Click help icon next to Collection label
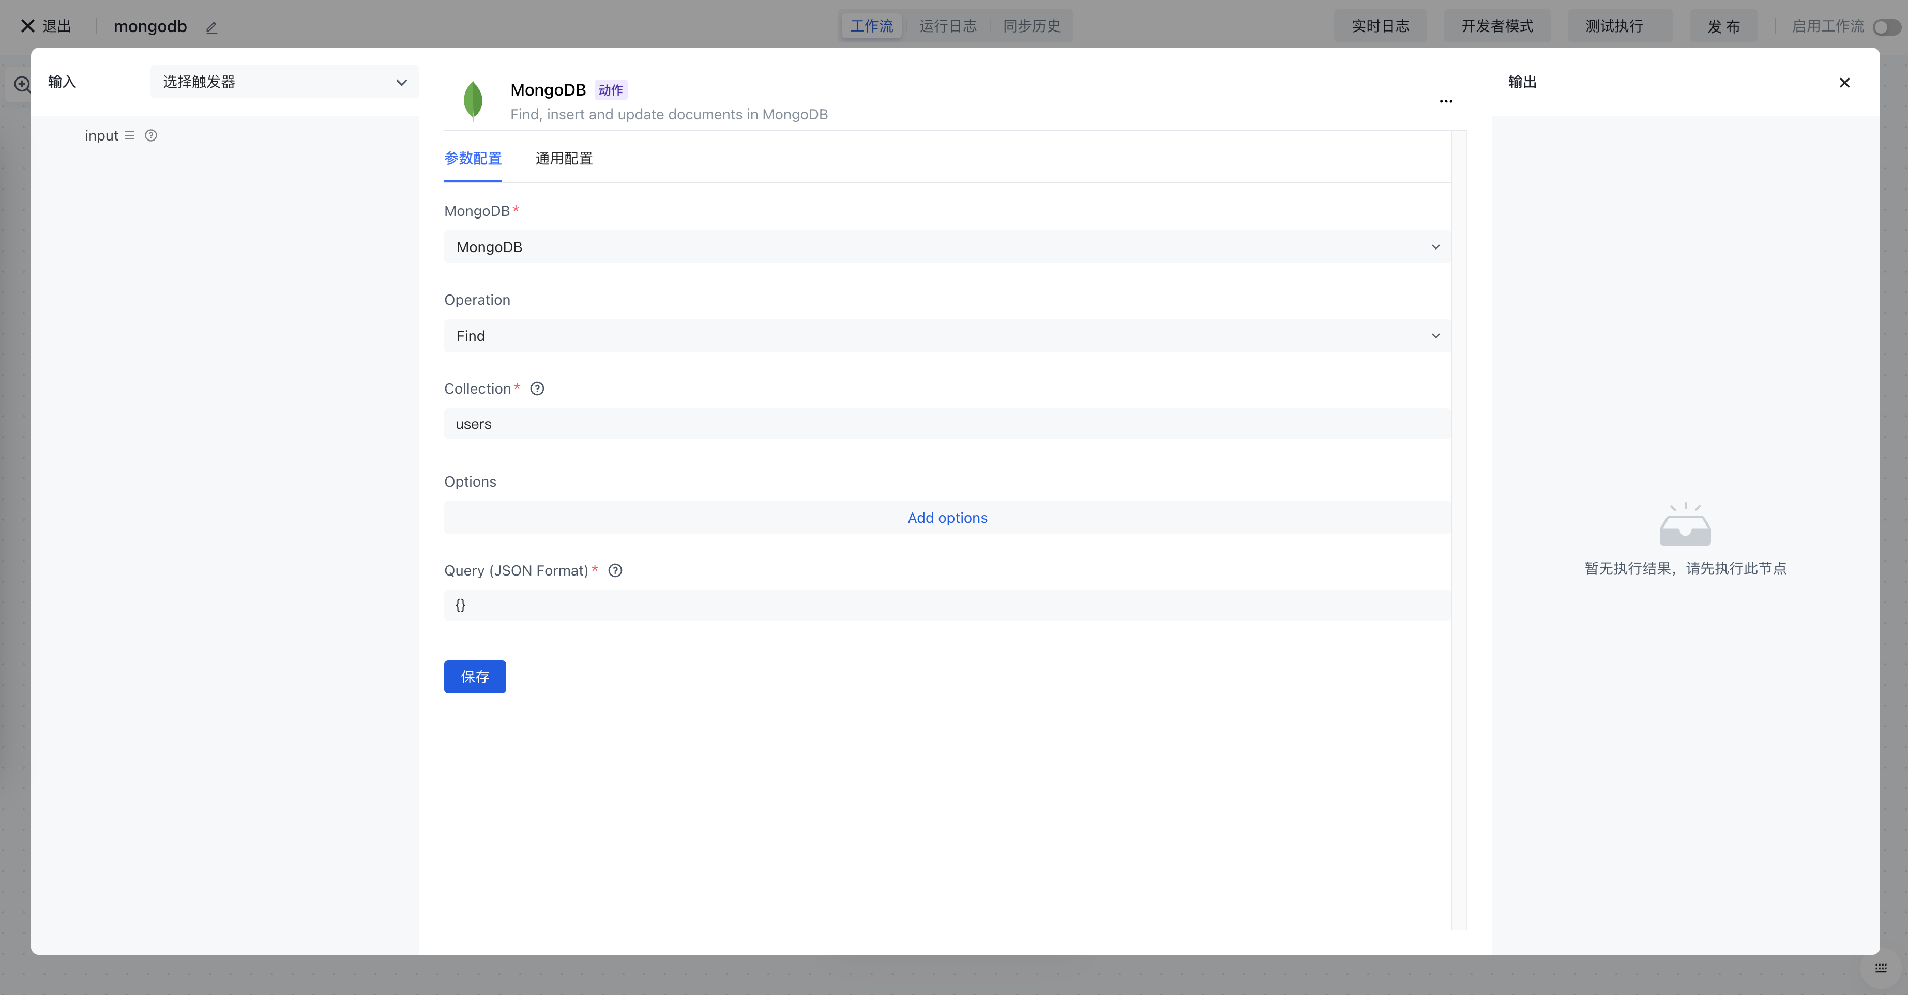 [537, 388]
